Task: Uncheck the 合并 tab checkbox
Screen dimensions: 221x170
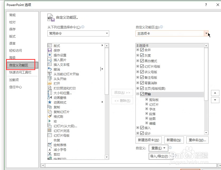Action: [x=142, y=50]
